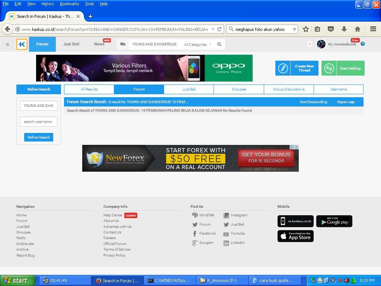Click the m.kaskus.co.id mobile badge
Image resolution: width=381 pixels, height=286 pixels.
(295, 221)
